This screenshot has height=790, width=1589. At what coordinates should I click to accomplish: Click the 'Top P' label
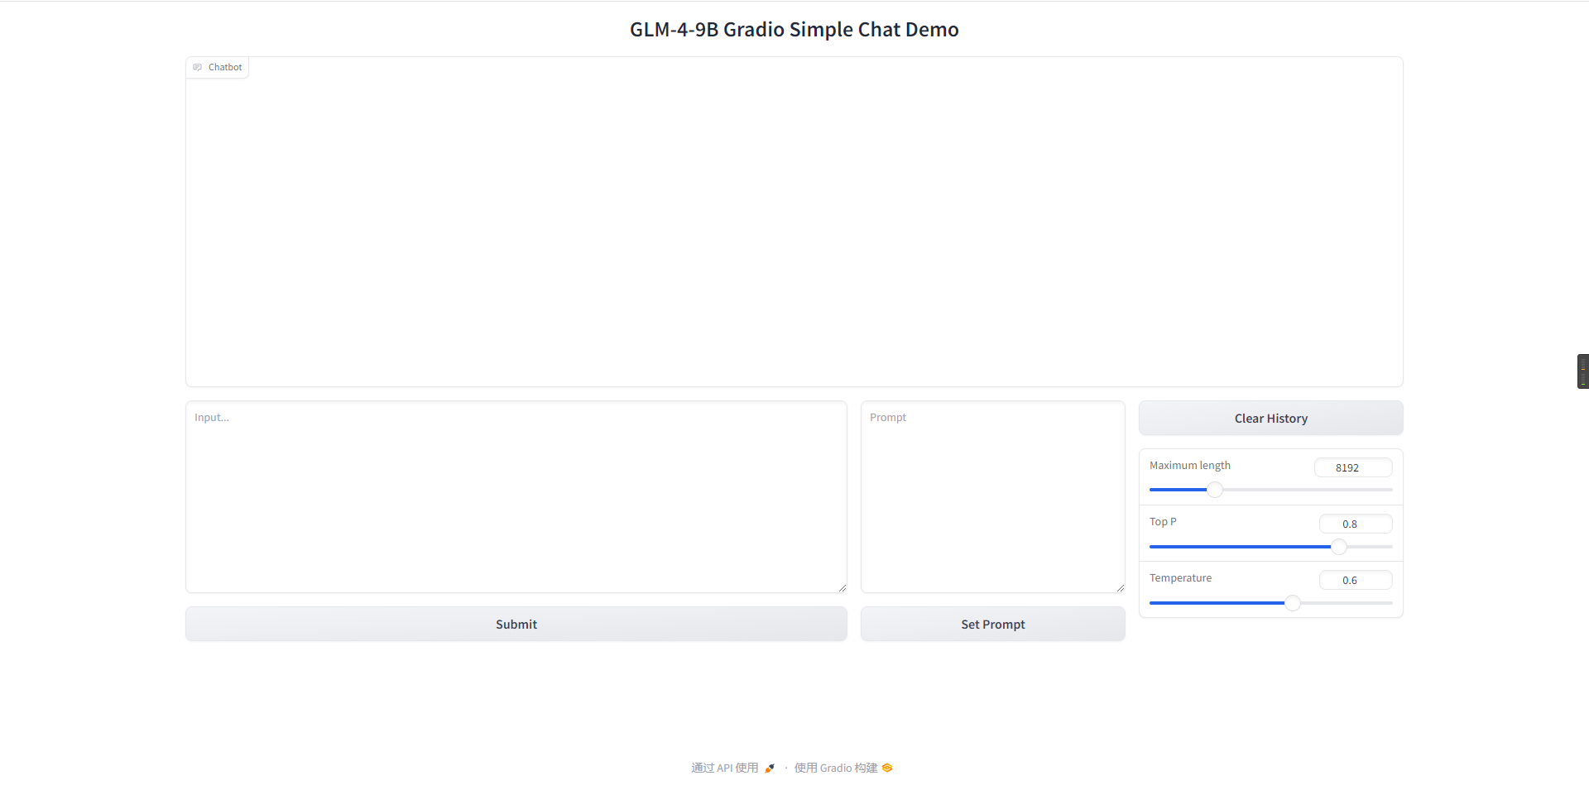1163,522
